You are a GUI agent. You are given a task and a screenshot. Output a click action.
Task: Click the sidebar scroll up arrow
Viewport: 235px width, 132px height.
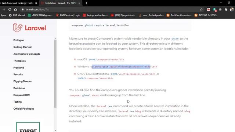[55, 38]
